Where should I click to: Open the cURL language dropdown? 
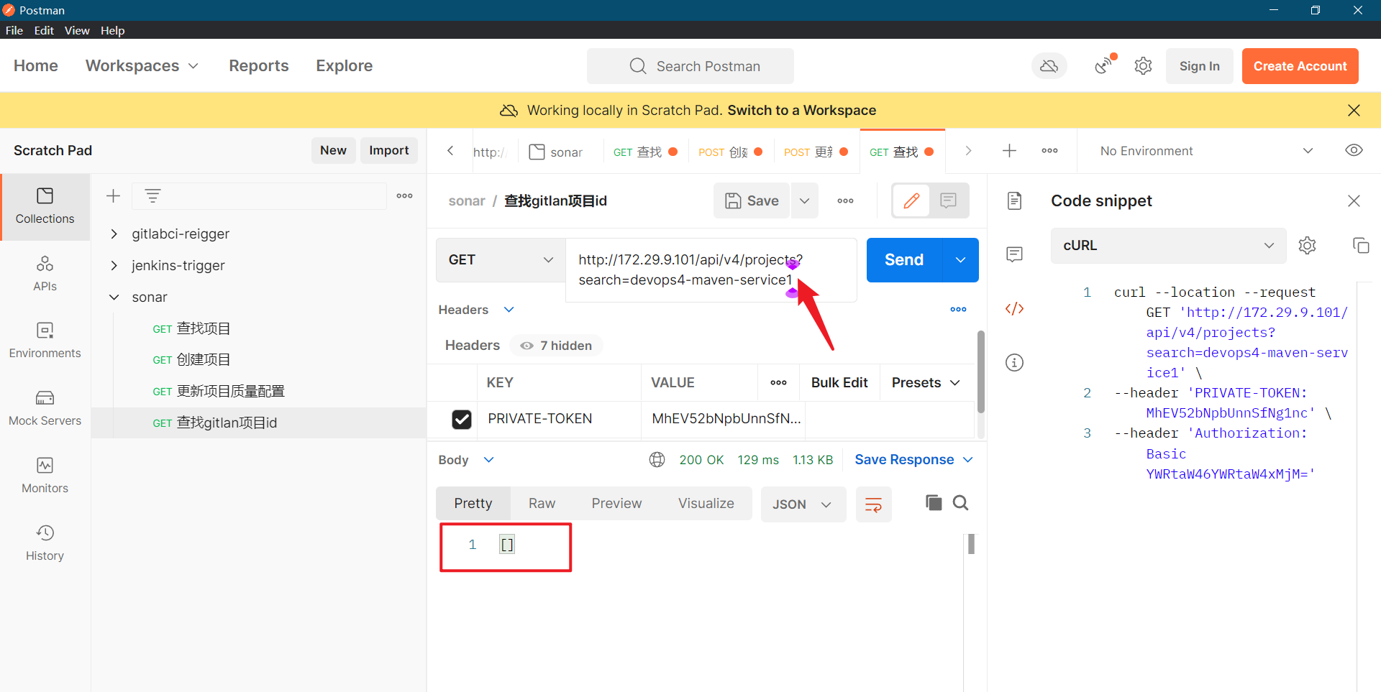pos(1168,246)
